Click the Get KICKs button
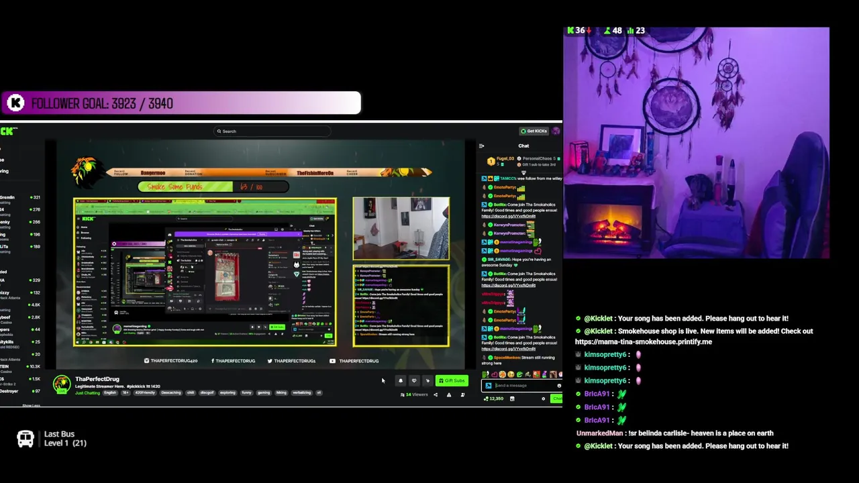Image resolution: width=859 pixels, height=483 pixels. pos(534,131)
